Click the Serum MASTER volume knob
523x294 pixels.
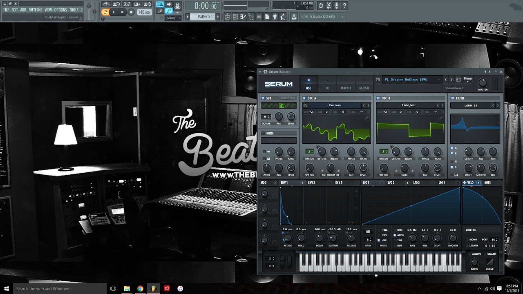click(483, 82)
